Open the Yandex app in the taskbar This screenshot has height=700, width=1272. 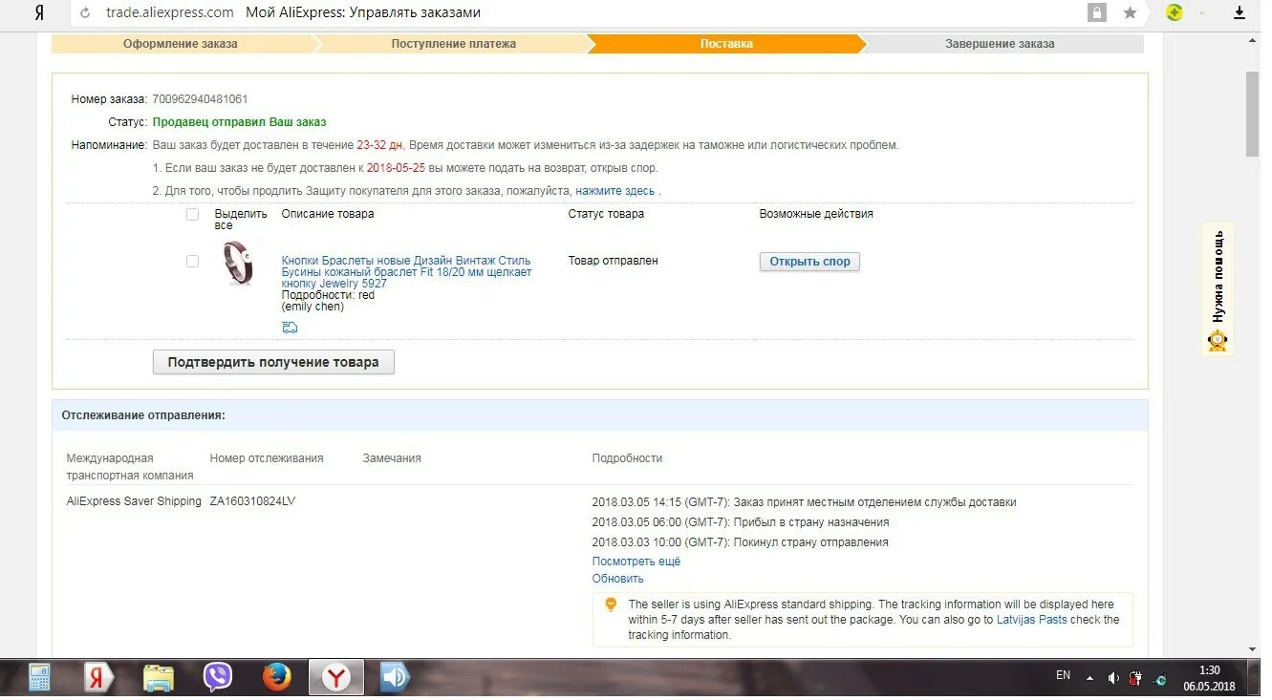click(x=98, y=678)
